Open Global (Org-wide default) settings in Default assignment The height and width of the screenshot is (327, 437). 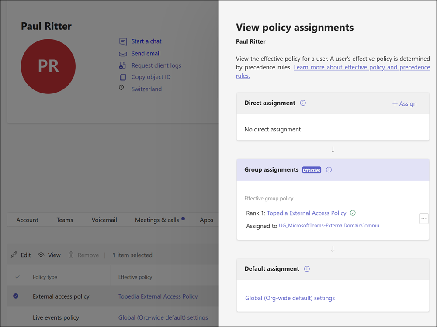coord(290,298)
